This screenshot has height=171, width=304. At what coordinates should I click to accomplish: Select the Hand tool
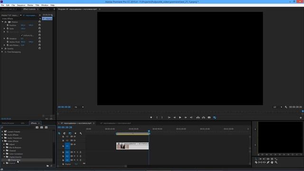point(272,162)
